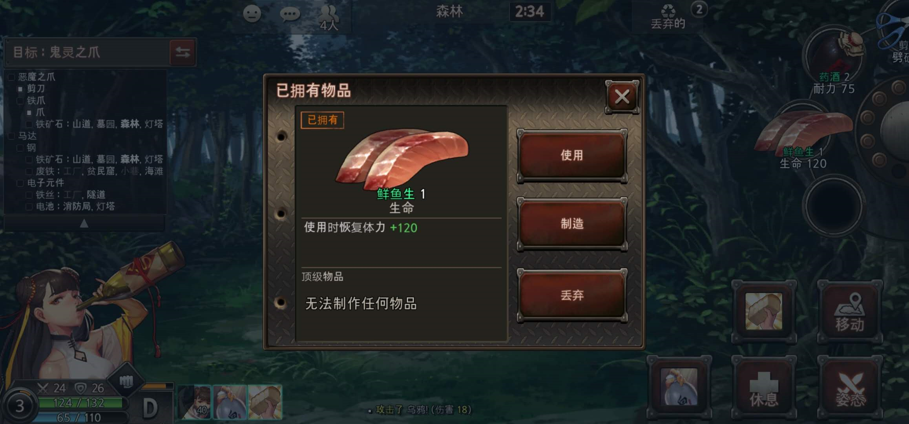Tap the 姿态 crossed swords button
This screenshot has height=424, width=909.
850,388
